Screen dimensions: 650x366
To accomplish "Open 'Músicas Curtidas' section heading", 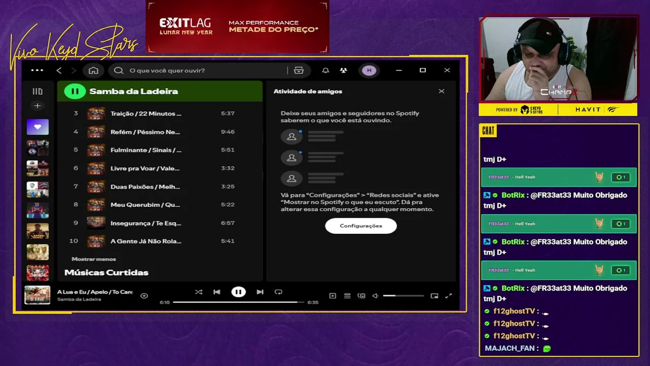I will coord(106,272).
